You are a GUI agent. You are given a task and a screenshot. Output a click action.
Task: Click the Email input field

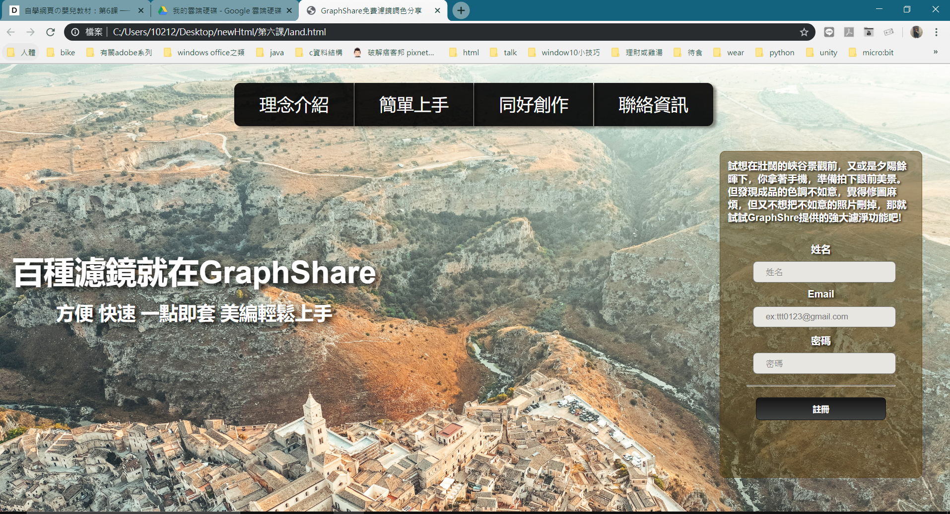pyautogui.click(x=824, y=317)
